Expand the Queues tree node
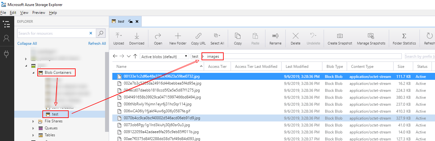The image size is (435, 141). tap(34, 128)
